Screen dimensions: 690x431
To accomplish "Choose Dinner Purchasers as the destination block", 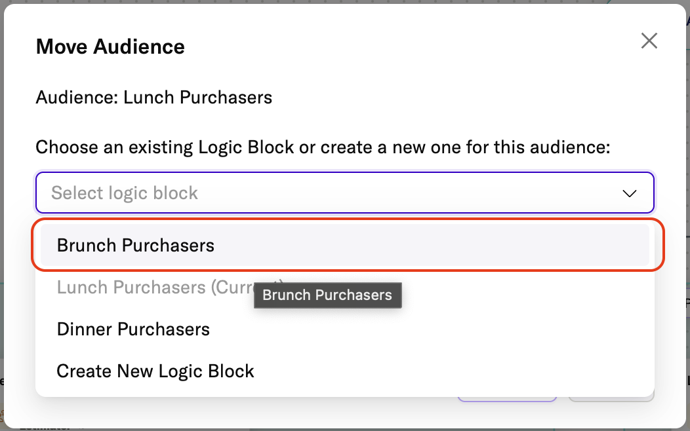I will [133, 329].
